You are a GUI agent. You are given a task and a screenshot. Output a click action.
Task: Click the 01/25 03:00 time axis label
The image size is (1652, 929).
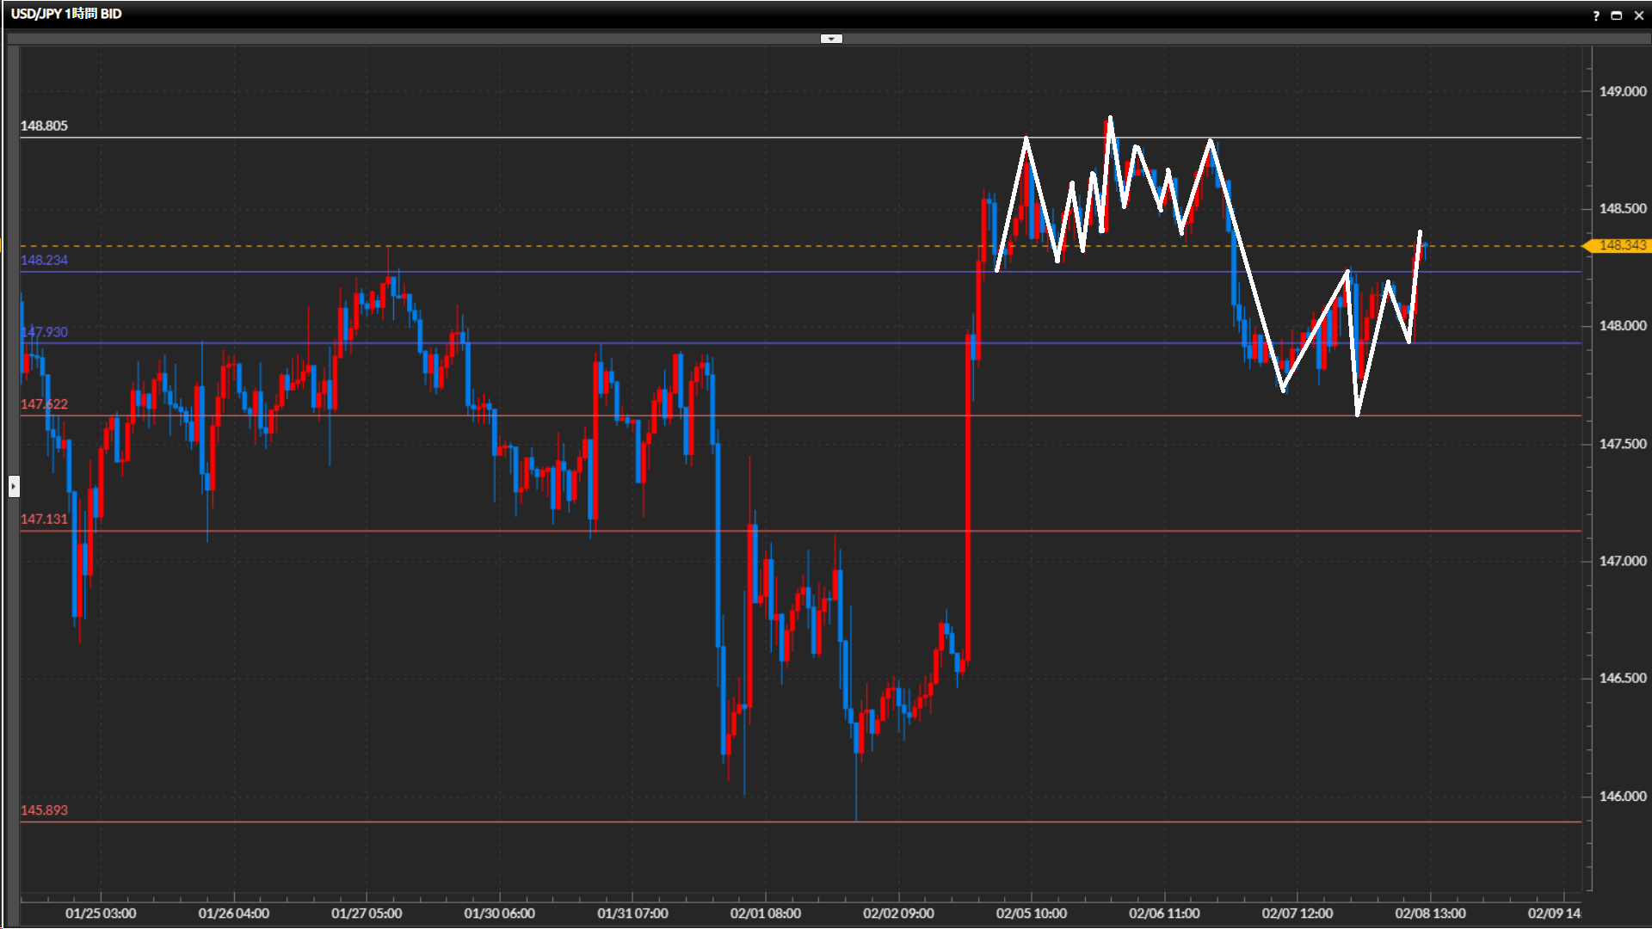point(101,914)
